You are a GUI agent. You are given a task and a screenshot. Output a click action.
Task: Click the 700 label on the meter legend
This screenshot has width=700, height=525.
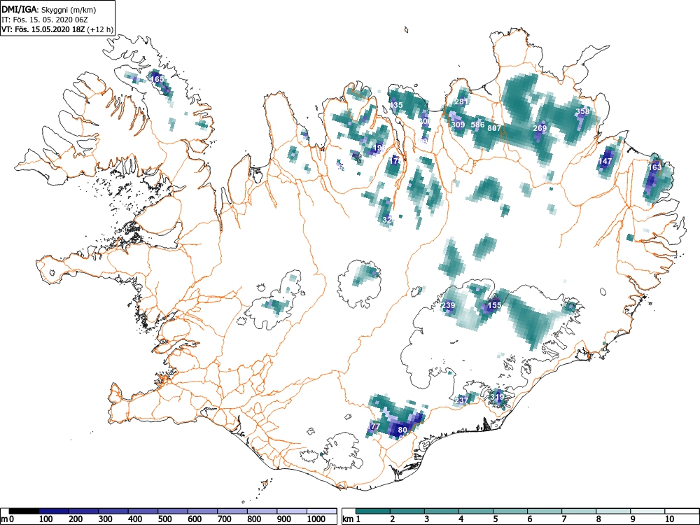point(225,519)
